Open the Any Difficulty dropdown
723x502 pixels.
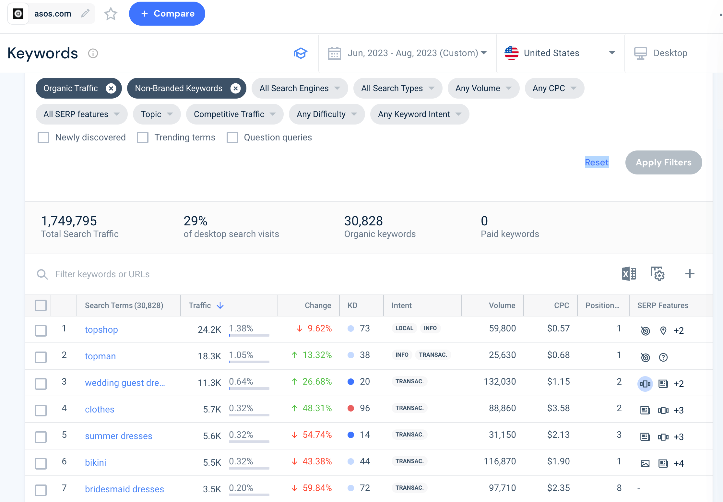pyautogui.click(x=327, y=114)
